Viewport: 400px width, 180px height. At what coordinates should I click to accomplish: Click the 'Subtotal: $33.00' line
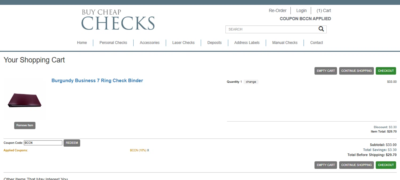click(383, 145)
